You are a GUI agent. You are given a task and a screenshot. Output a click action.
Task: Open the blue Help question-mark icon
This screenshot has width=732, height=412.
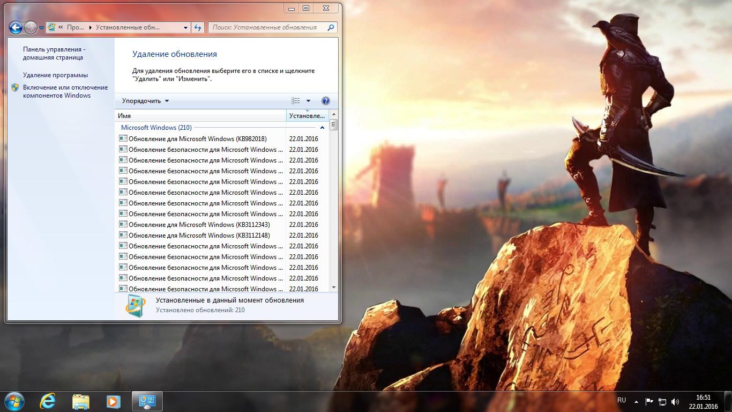tap(325, 101)
